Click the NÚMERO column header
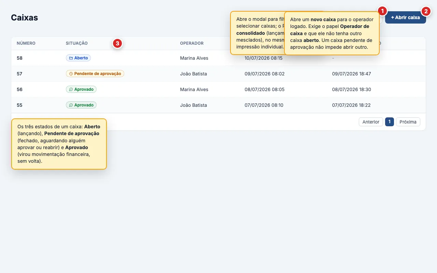Screen dimensions: 437x273 pos(26,43)
